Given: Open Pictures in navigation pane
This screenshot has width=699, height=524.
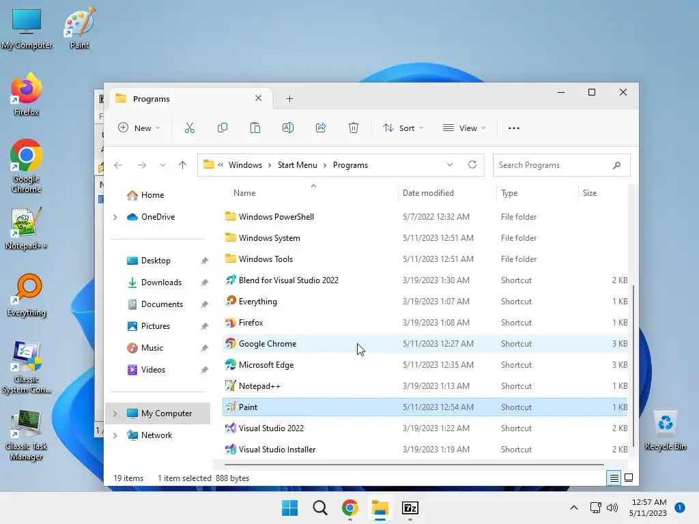Looking at the screenshot, I should (156, 326).
